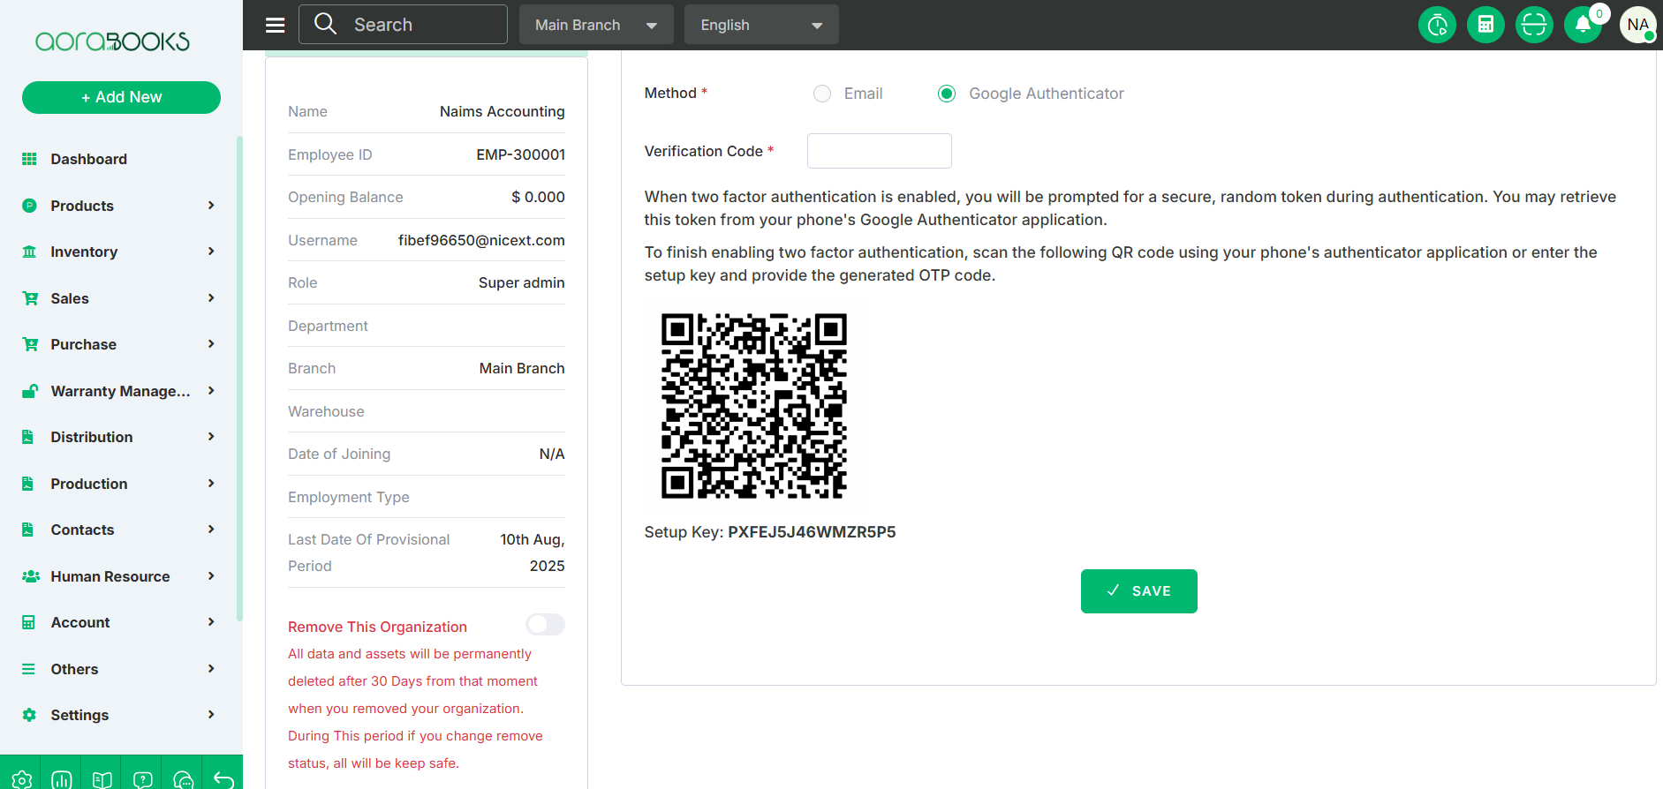Click the Sales cart icon

[29, 298]
